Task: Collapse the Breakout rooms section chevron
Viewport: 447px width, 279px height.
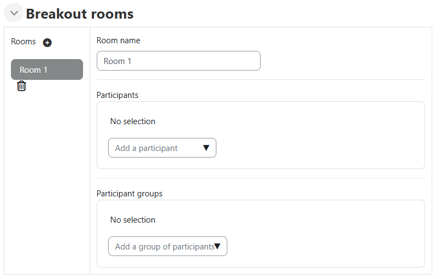Action: click(14, 13)
